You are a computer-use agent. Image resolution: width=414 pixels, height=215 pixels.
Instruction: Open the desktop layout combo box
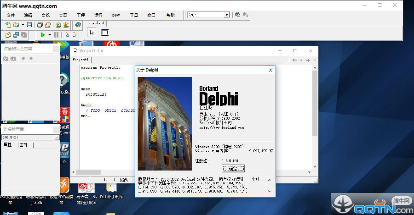pyautogui.click(x=208, y=15)
